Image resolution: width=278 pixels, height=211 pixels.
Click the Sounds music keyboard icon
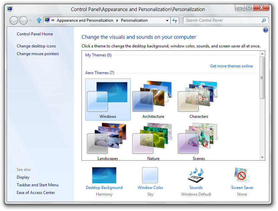point(196,175)
